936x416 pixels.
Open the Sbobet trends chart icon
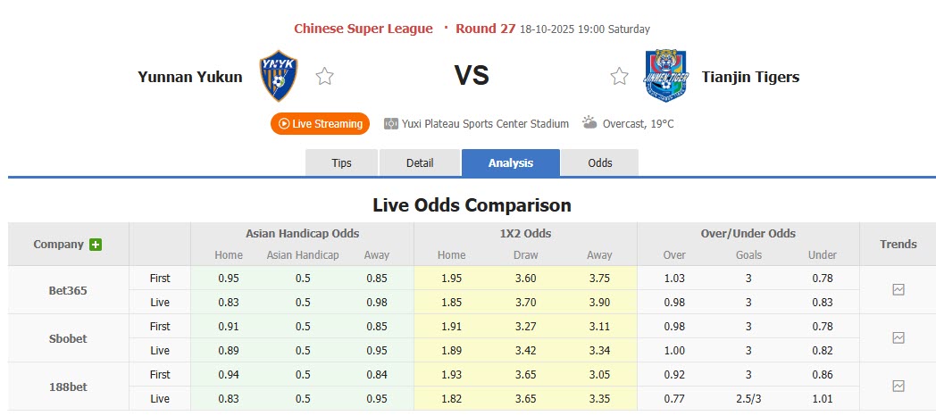(x=898, y=338)
